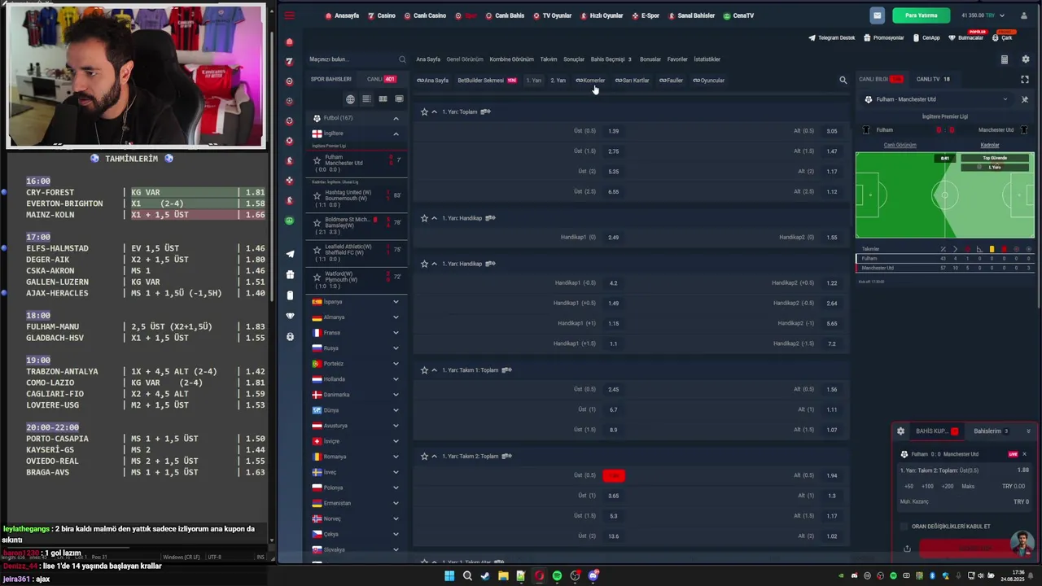Star the 1. Yarı: Toplam market
This screenshot has width=1042, height=586.
pos(424,112)
